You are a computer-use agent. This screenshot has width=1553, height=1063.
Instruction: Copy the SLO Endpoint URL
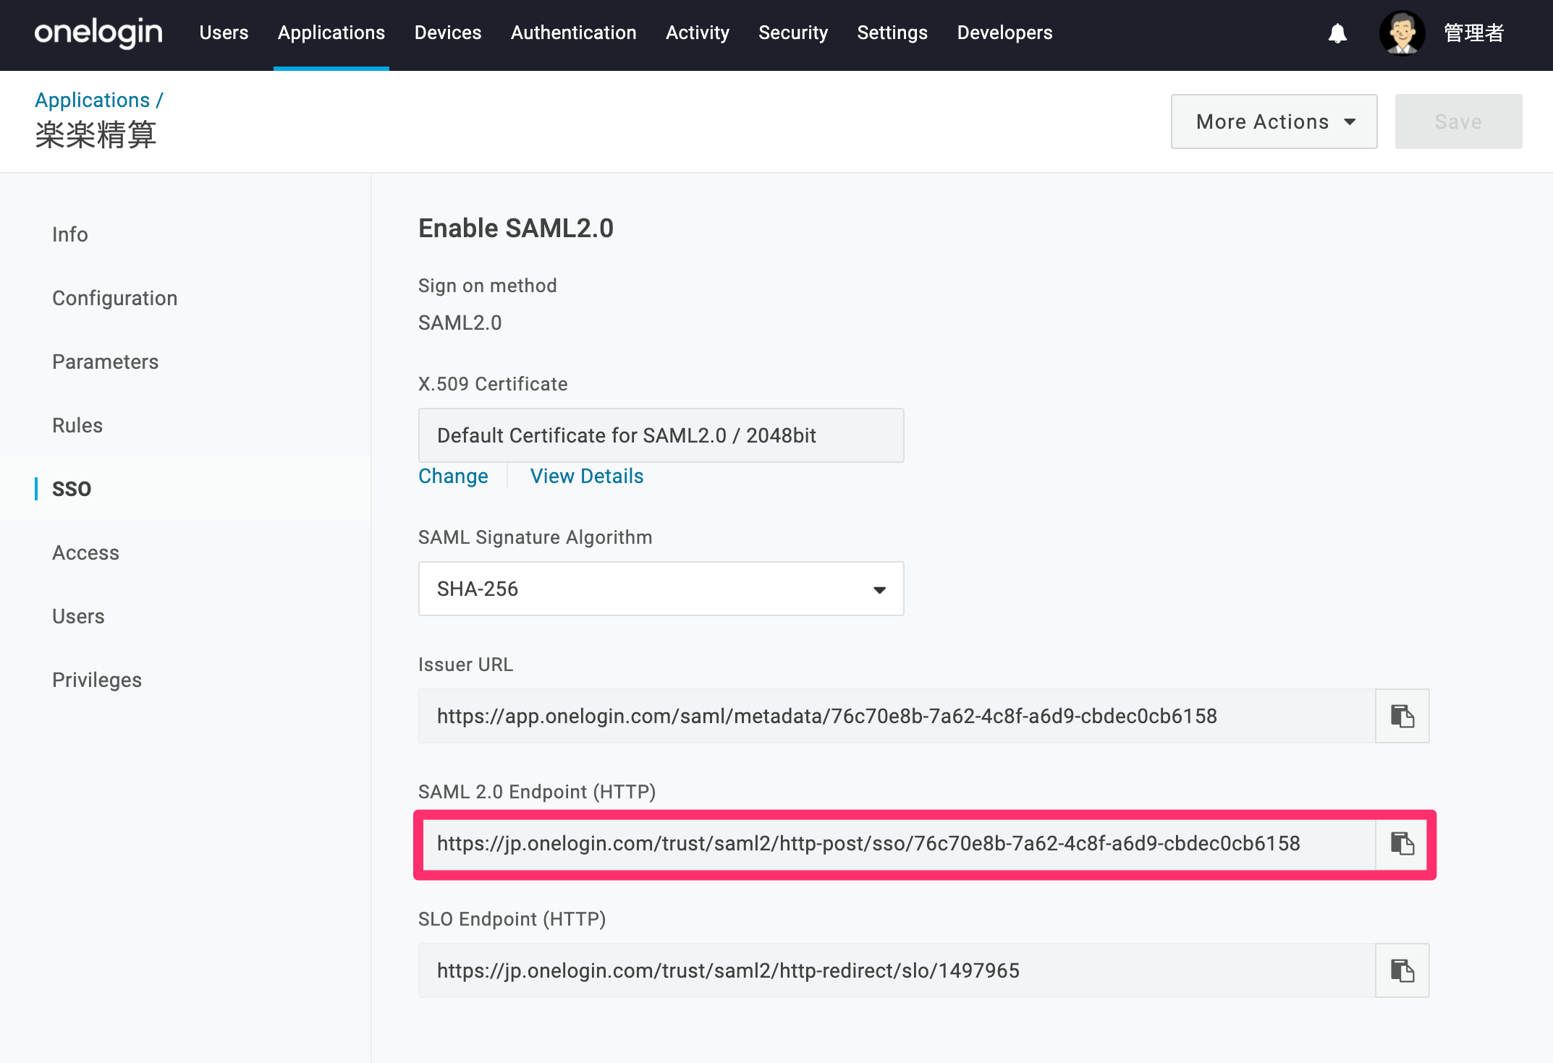click(x=1402, y=970)
